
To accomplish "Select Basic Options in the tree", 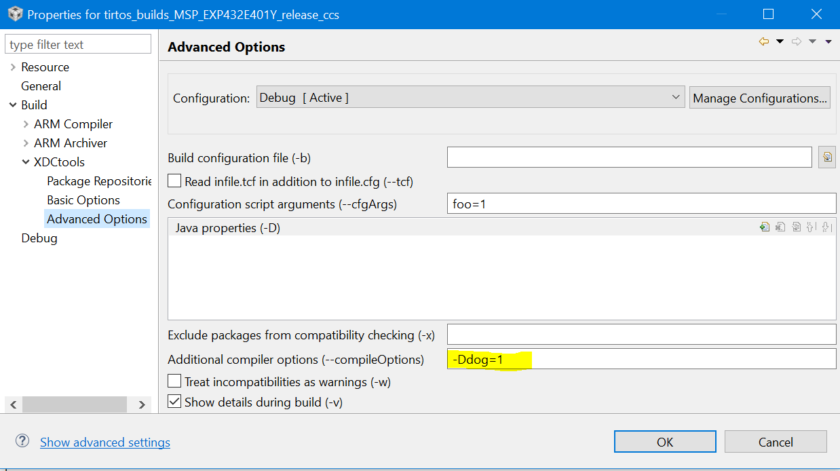I will tap(83, 200).
